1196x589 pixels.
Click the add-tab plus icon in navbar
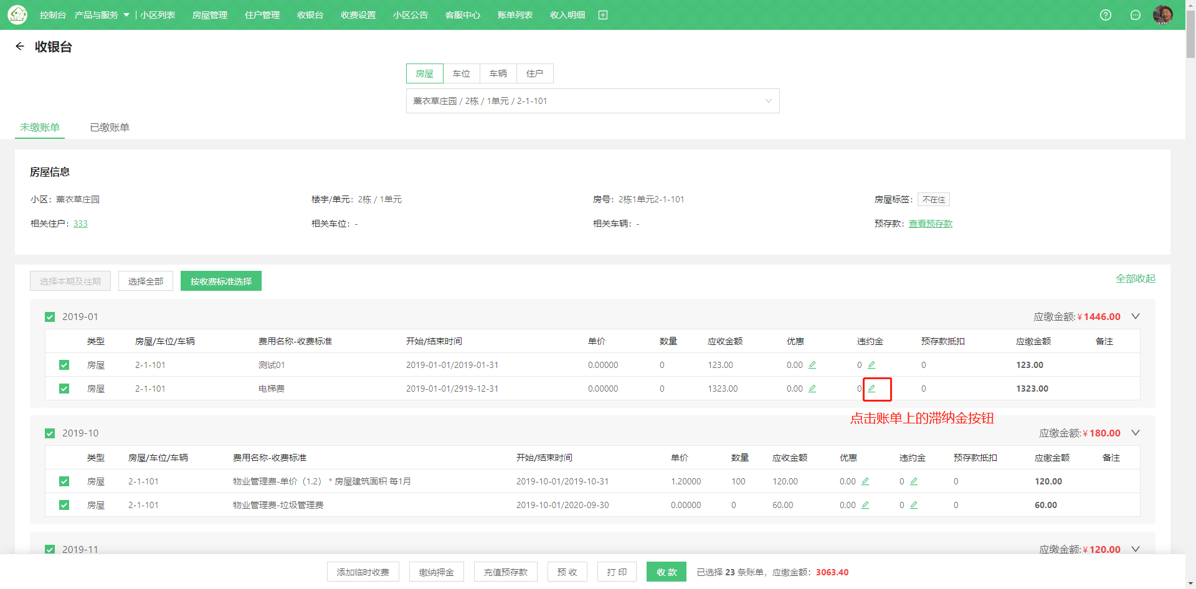tap(603, 15)
